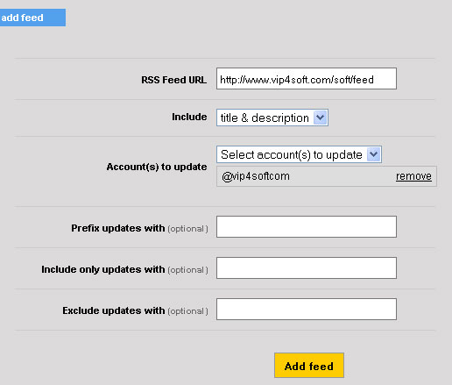Click the RSS Feed URL label
The width and height of the screenshot is (452, 385).
click(174, 80)
